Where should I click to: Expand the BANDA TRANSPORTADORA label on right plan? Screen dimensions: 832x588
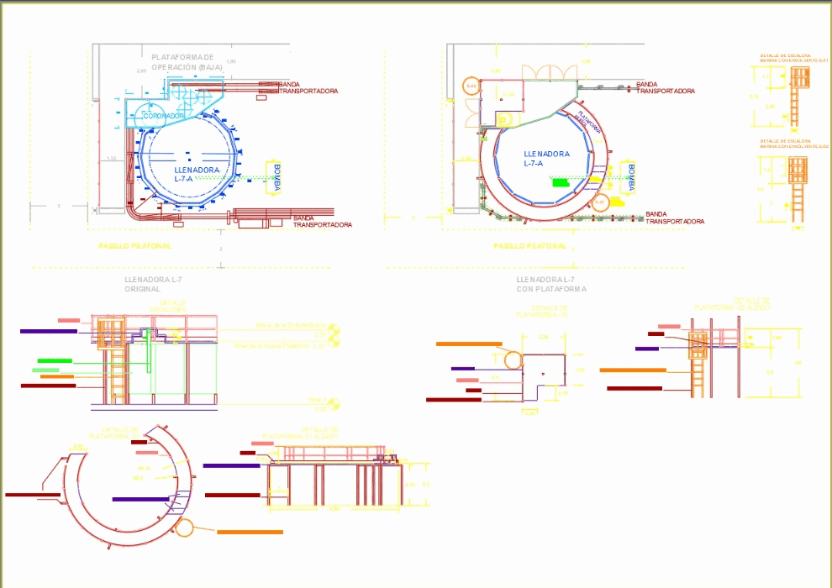(x=666, y=86)
